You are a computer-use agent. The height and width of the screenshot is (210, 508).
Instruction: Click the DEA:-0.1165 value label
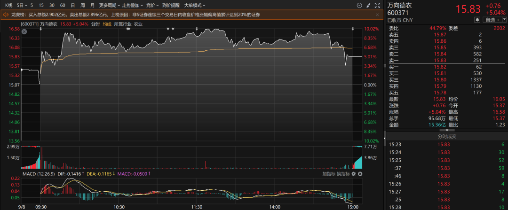click(x=100, y=174)
